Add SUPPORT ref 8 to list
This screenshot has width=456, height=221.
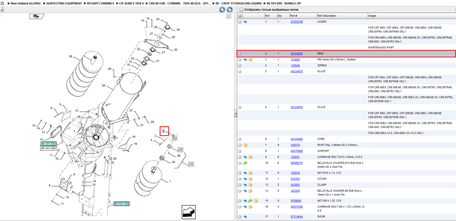click(240, 151)
